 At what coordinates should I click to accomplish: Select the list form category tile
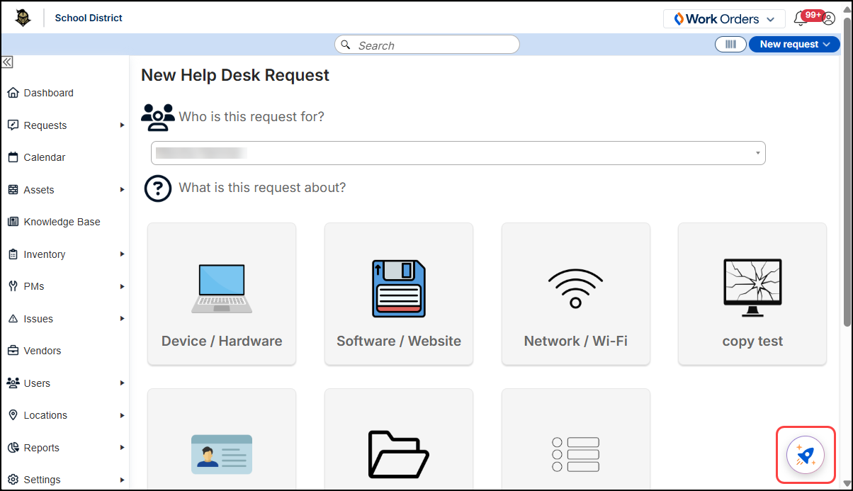pyautogui.click(x=576, y=439)
